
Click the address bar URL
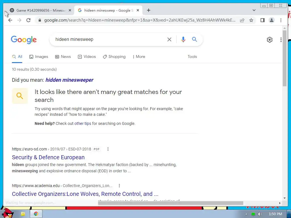140,20
